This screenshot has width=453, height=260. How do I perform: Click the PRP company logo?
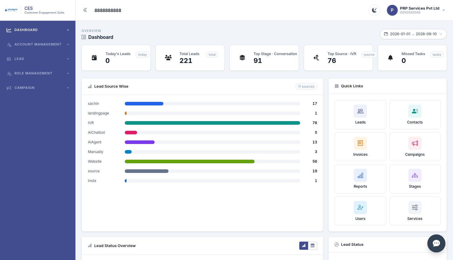(11, 10)
